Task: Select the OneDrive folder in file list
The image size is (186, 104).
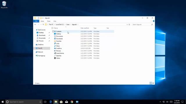Action: 59,48
